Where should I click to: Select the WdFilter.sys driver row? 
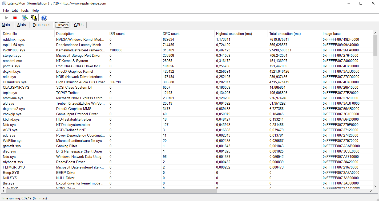tap(187, 141)
